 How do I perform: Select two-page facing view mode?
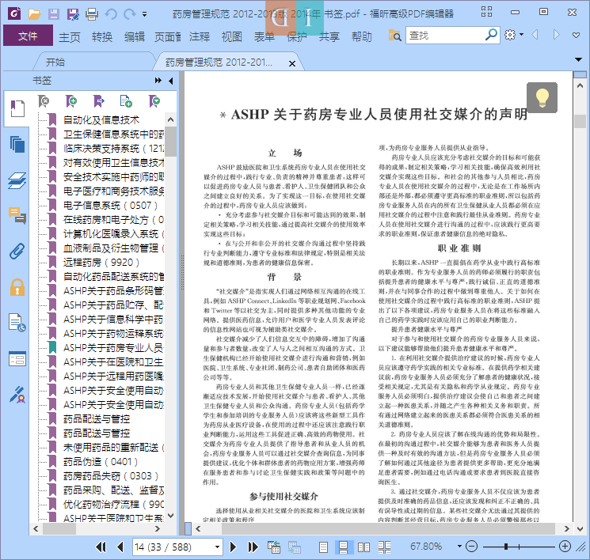pyautogui.click(x=364, y=547)
